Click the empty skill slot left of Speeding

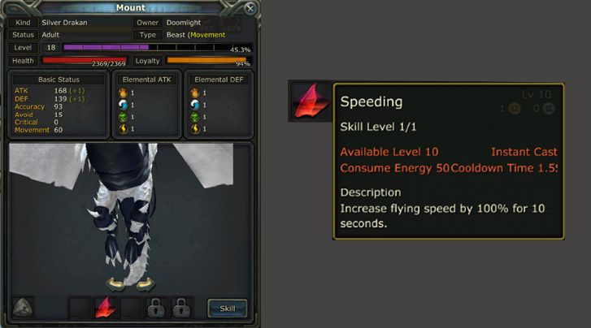pyautogui.click(x=80, y=308)
